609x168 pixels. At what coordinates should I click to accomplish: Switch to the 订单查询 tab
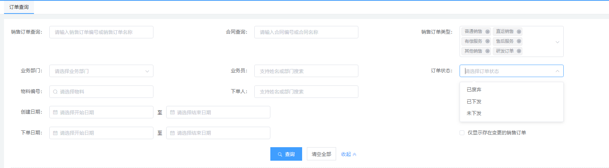point(19,7)
